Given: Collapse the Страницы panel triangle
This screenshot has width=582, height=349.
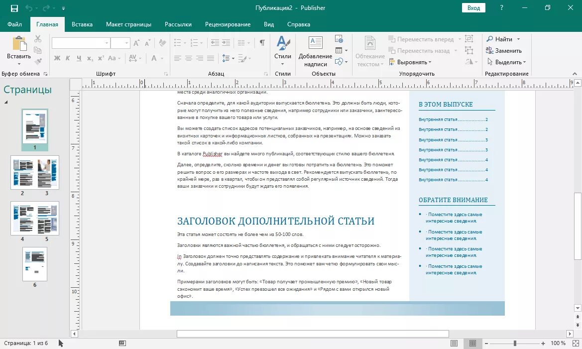Looking at the screenshot, I should [x=6, y=102].
